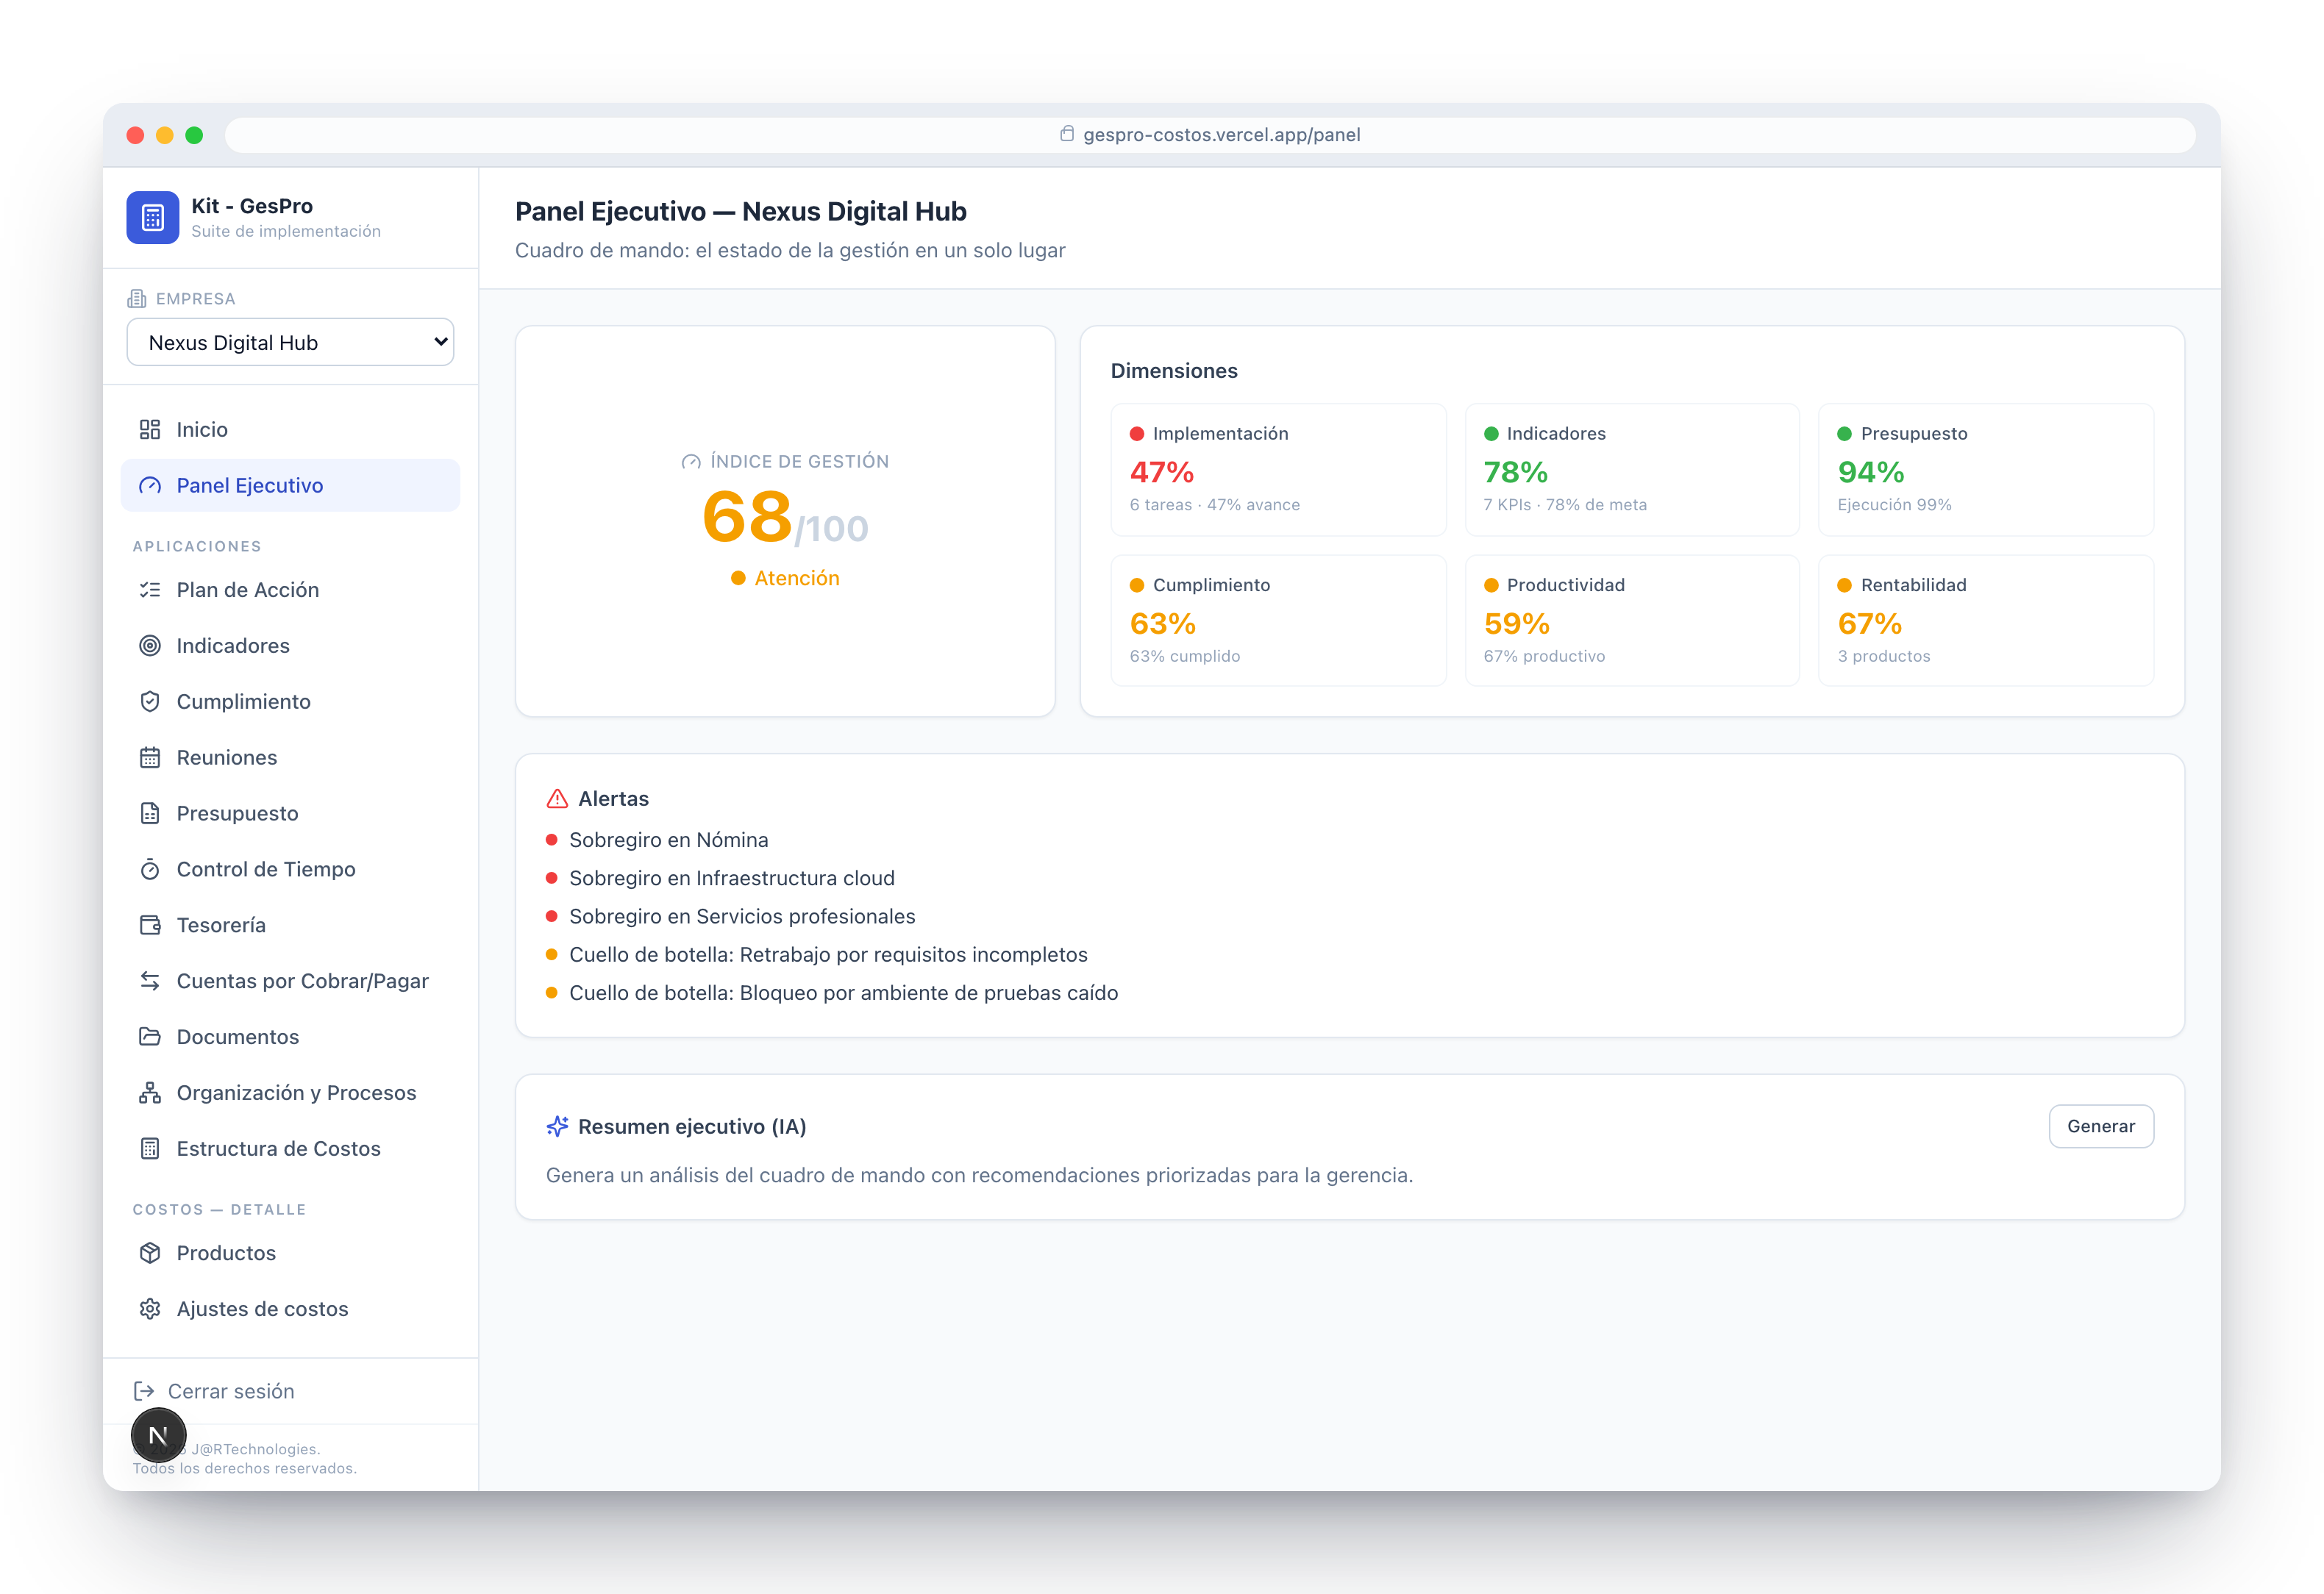Open Organización y Procesos link
The width and height of the screenshot is (2324, 1594).
pos(290,1093)
